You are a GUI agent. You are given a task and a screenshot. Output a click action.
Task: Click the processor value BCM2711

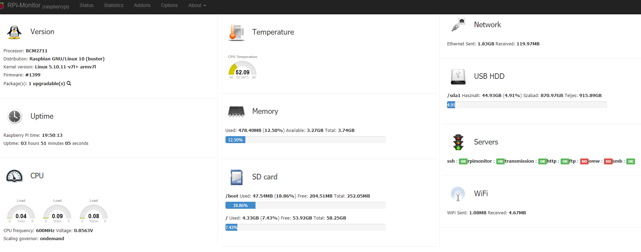tap(36, 51)
